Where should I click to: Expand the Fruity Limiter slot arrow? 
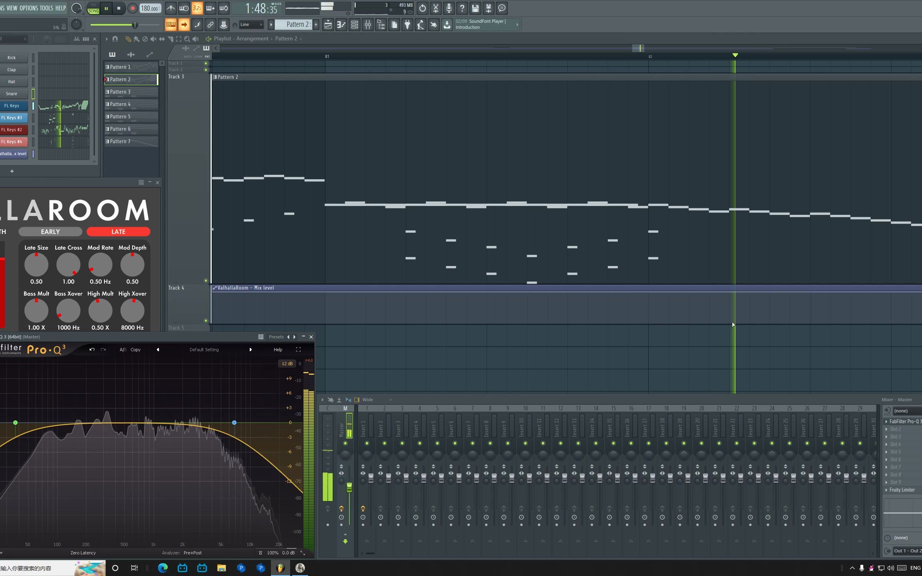(886, 490)
